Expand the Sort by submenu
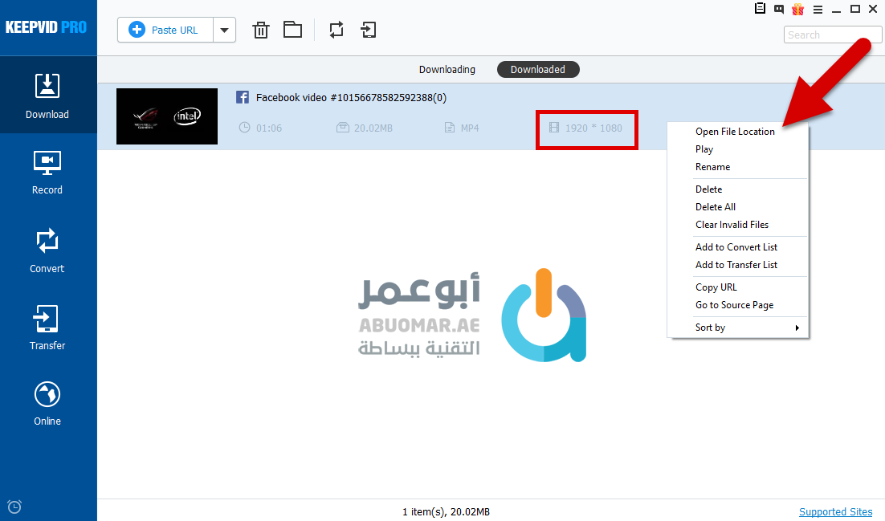The image size is (885, 521). (738, 328)
